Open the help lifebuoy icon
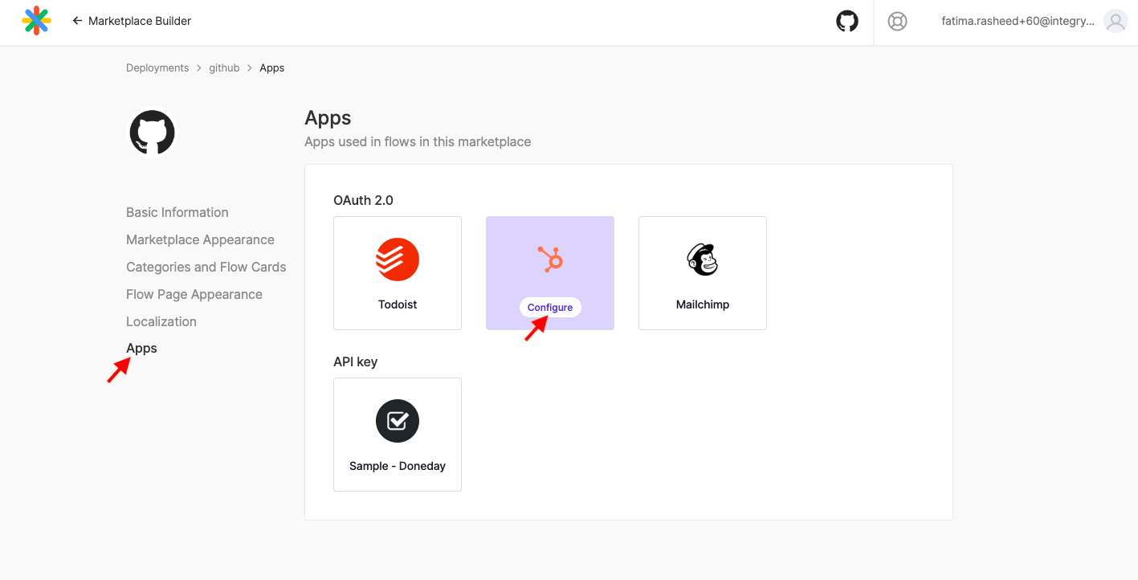This screenshot has width=1138, height=580. pyautogui.click(x=898, y=22)
